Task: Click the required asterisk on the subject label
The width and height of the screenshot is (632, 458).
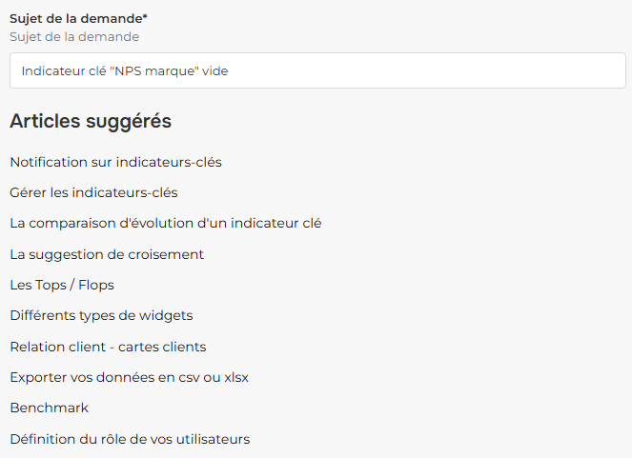Action: [x=145, y=17]
